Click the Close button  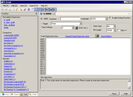(x=114, y=94)
